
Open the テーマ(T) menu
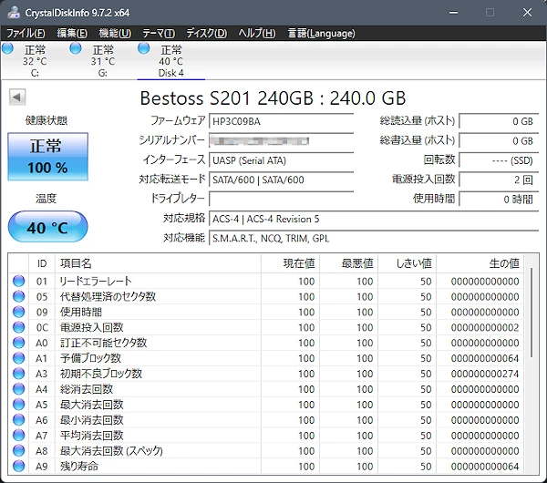click(x=159, y=34)
